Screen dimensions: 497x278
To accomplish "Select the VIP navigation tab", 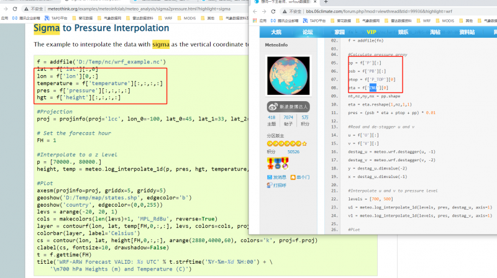I will click(372, 32).
